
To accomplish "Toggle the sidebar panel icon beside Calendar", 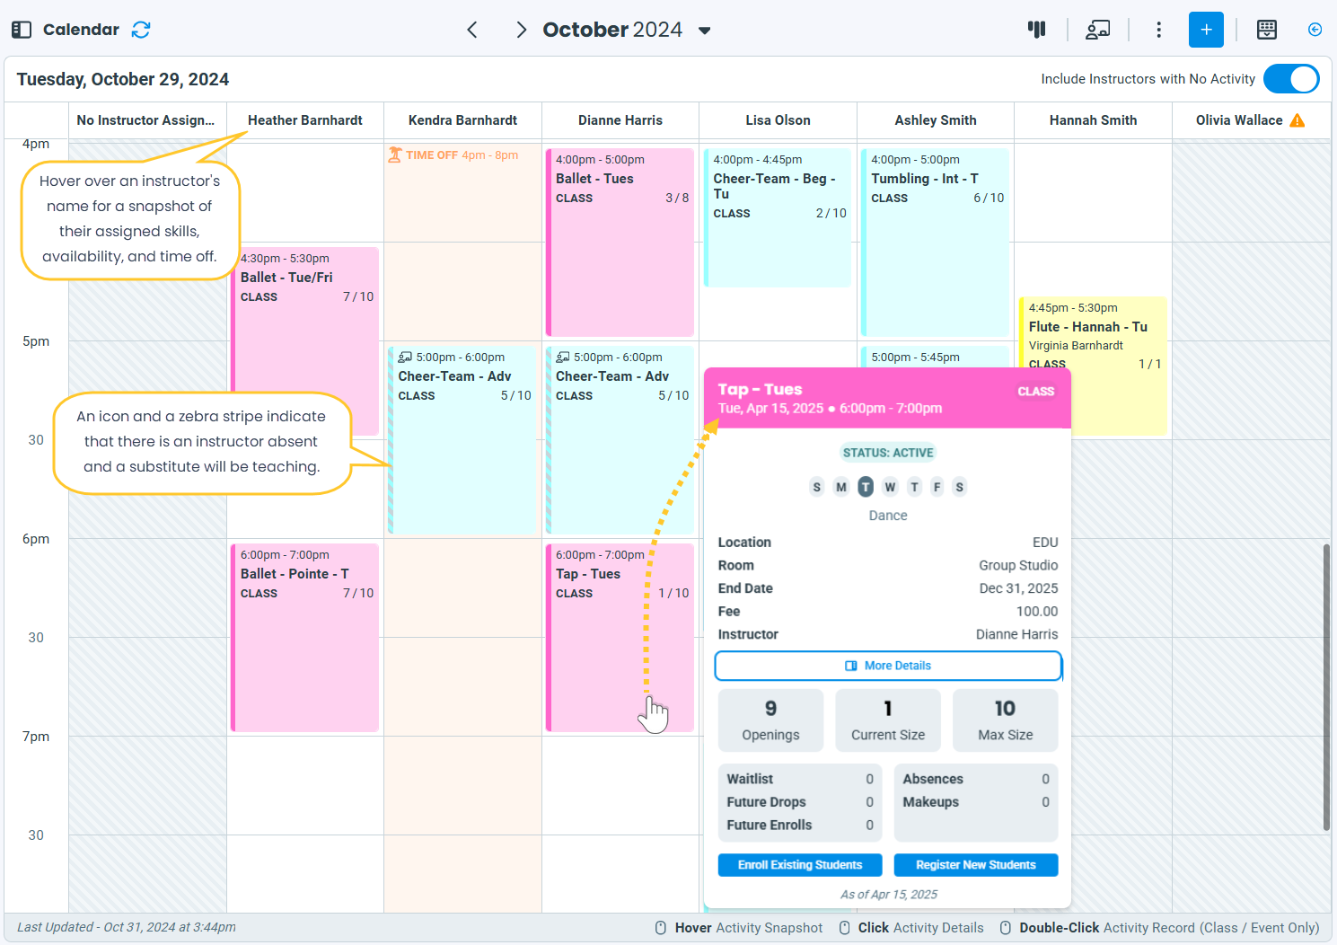I will click(x=22, y=30).
